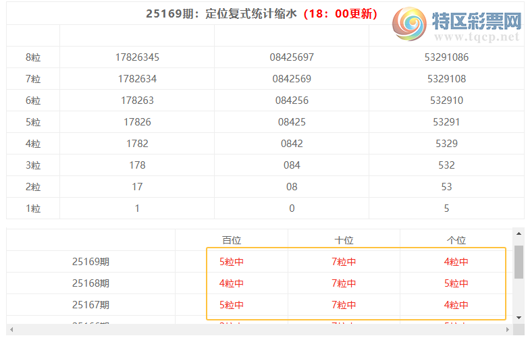
Task: Select the 个位 column header
Action: click(x=456, y=240)
